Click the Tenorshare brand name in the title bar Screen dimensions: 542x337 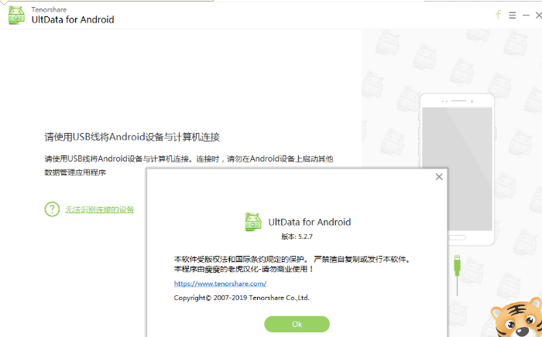click(49, 9)
